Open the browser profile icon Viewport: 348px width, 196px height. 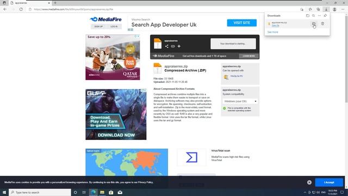[334, 9]
